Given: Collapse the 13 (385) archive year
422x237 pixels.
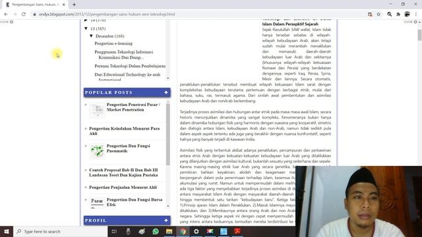Looking at the screenshot, I should point(86,28).
